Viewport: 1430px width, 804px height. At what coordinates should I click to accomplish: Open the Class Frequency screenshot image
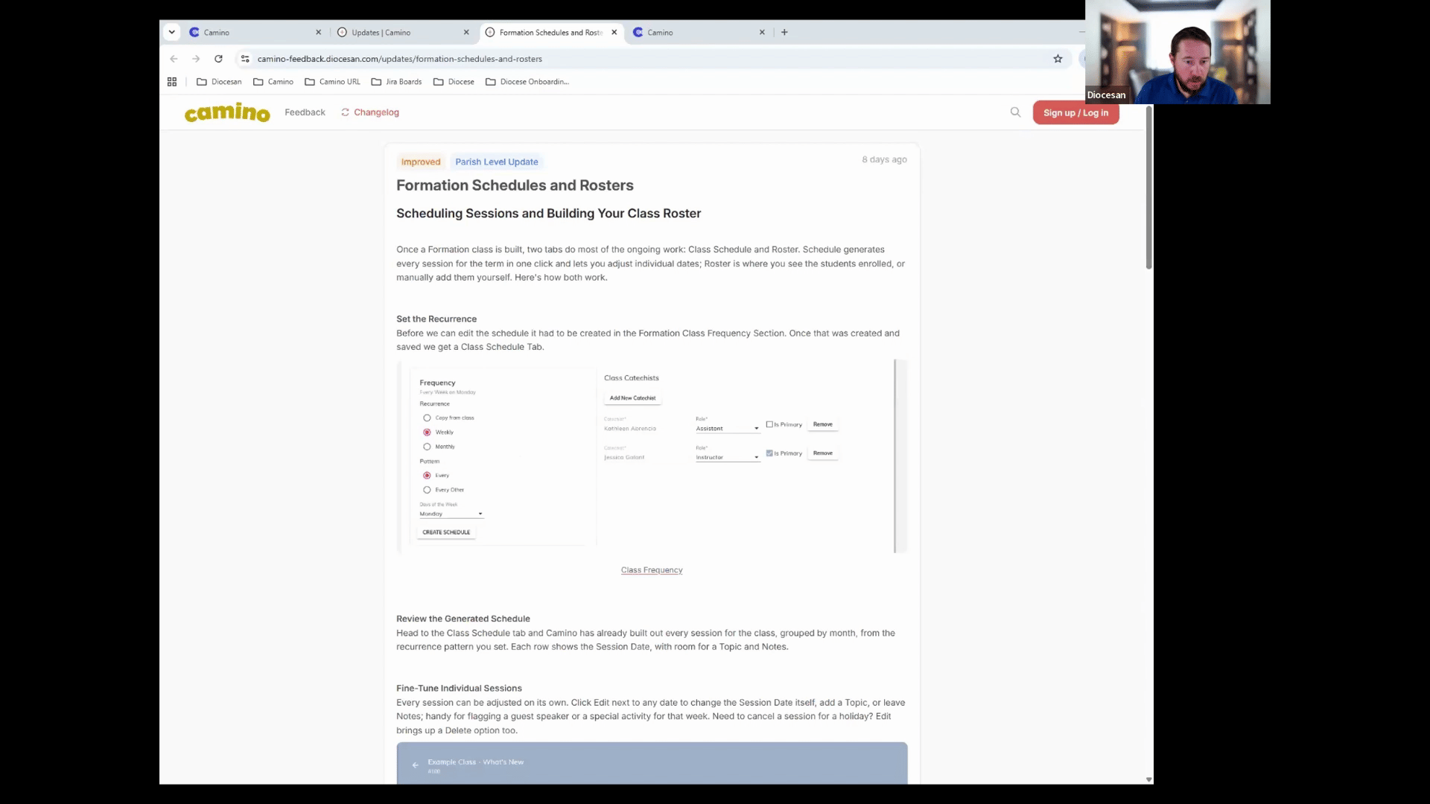[x=652, y=456]
